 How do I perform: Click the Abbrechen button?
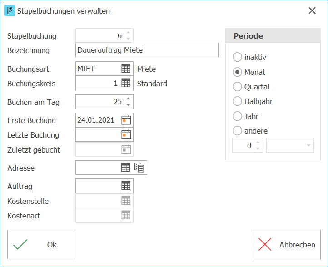[x=287, y=245]
